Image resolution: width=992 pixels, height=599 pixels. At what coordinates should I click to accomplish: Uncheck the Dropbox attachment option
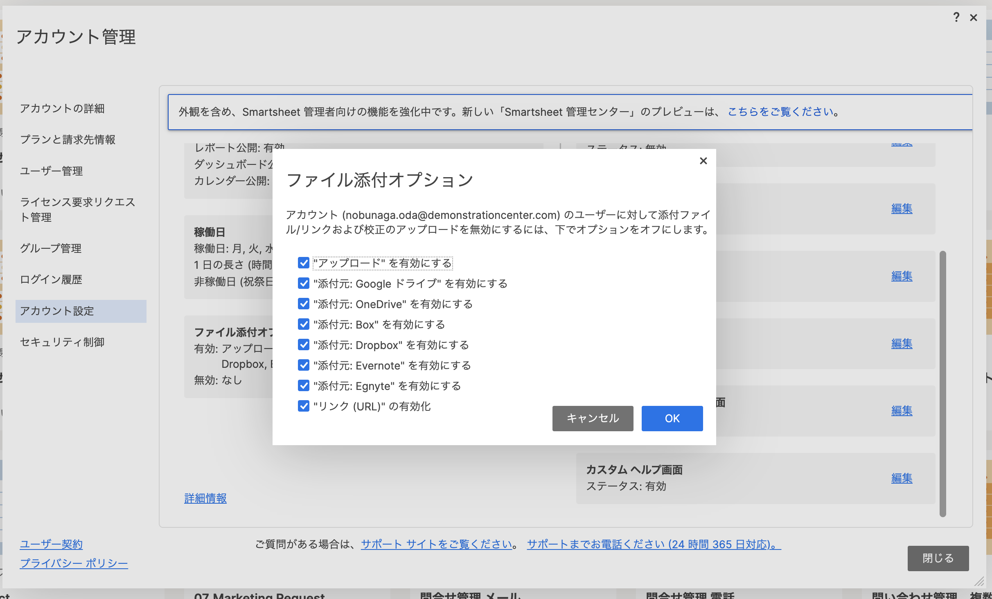click(304, 345)
